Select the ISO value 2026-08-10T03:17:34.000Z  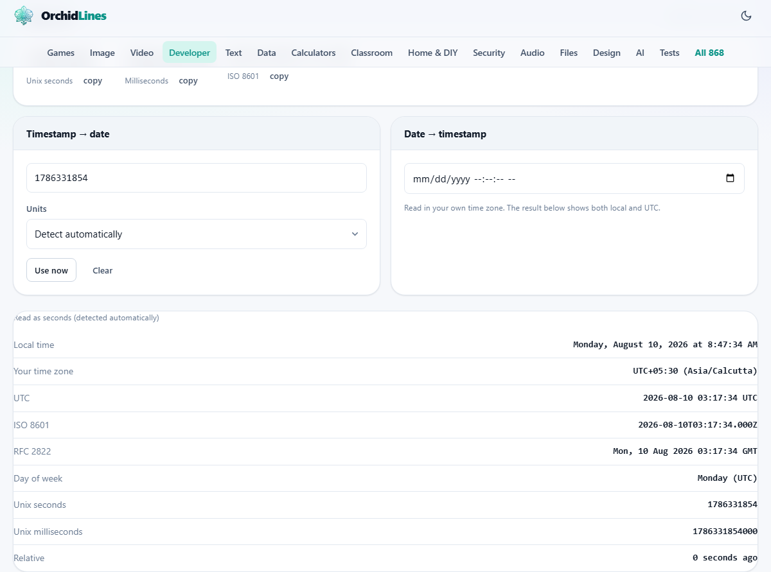698,425
